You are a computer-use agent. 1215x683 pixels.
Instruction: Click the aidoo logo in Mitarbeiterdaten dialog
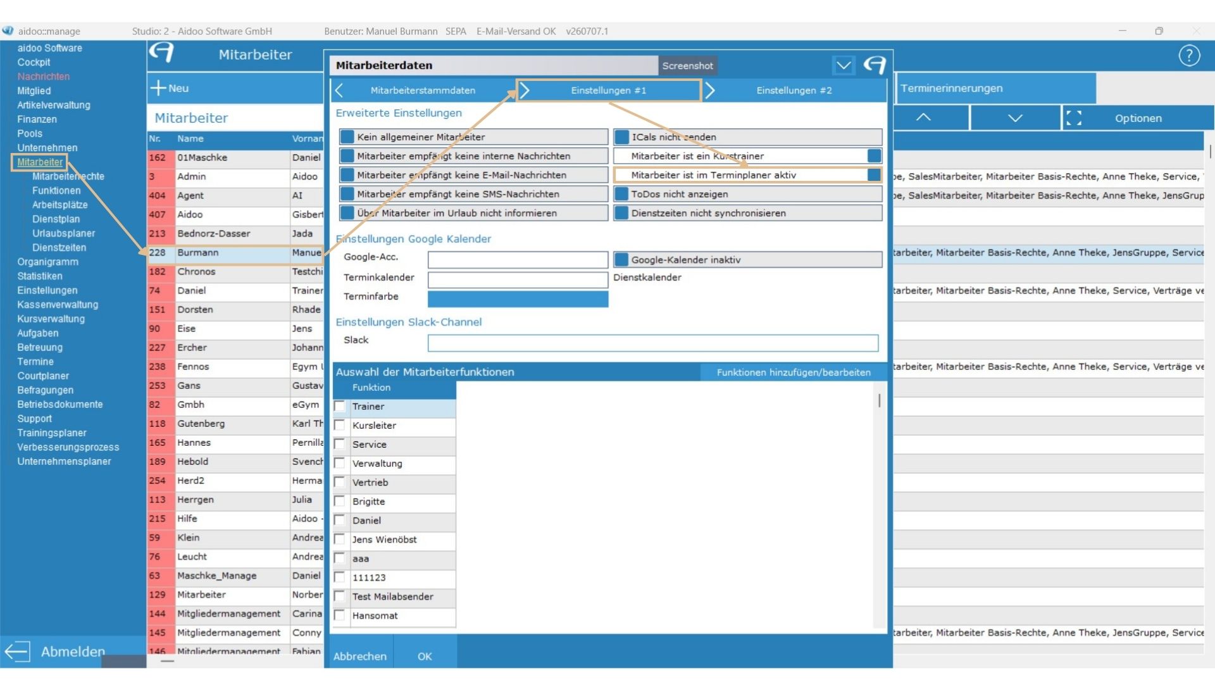(x=875, y=65)
